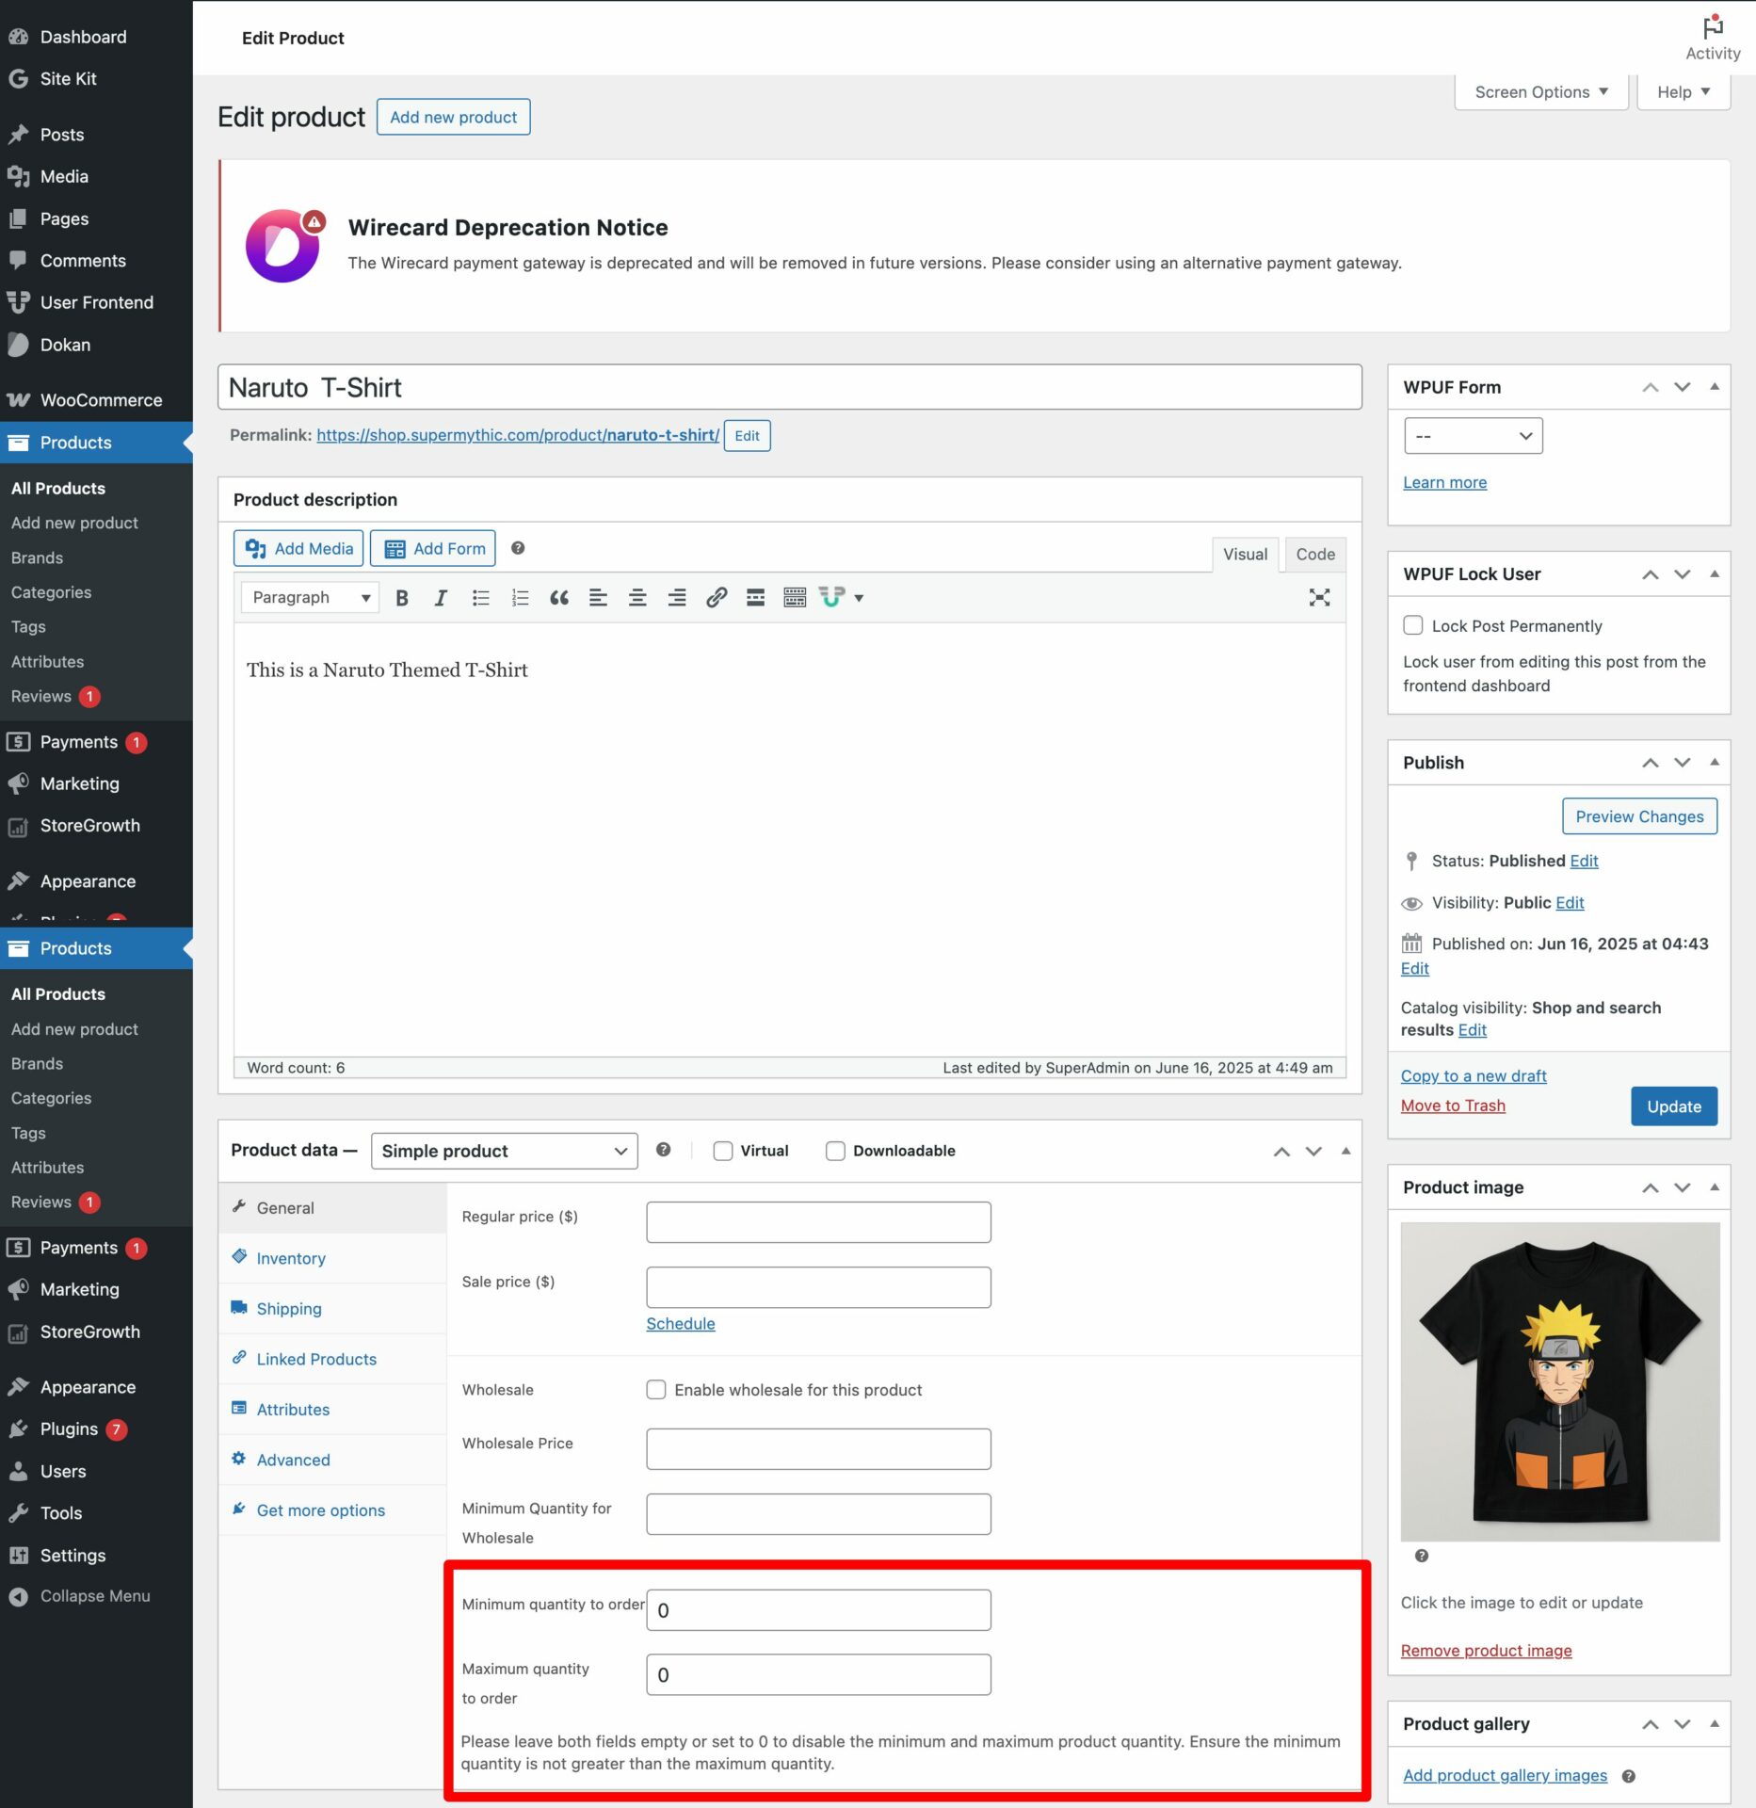The width and height of the screenshot is (1756, 1808).
Task: Switch to the Code editor tab
Action: point(1314,555)
